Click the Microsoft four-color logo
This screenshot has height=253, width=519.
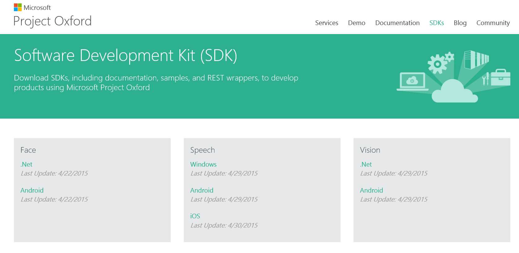(18, 7)
